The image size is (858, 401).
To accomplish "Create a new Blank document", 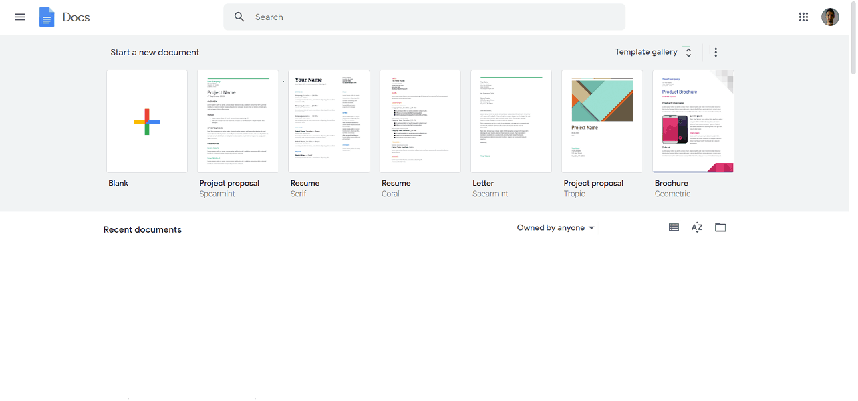I will tap(147, 122).
